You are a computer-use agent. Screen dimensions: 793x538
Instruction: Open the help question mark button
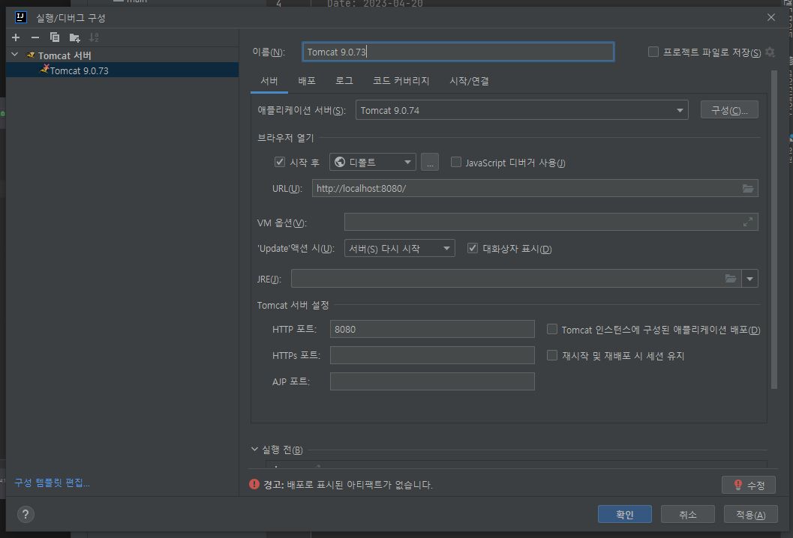[26, 514]
